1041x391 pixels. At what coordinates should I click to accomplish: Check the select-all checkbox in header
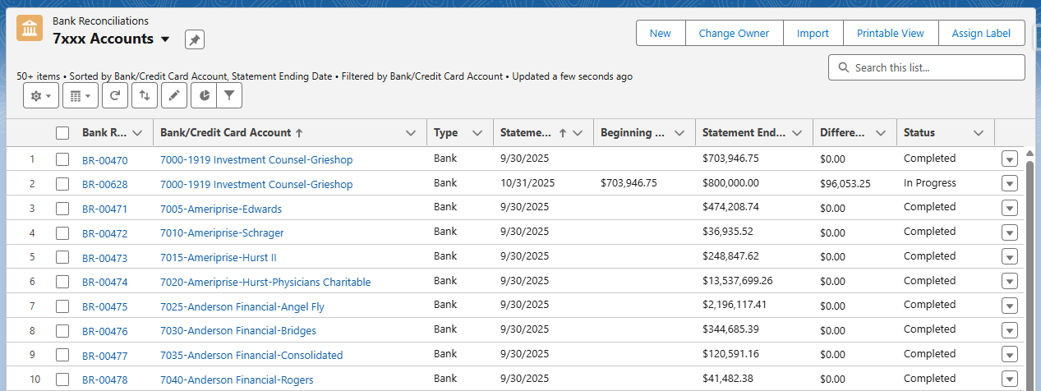tap(62, 133)
